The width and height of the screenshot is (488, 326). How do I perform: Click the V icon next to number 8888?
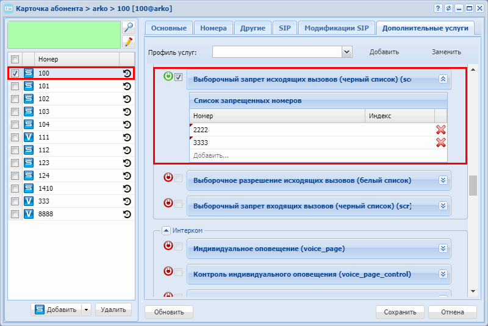(x=29, y=214)
